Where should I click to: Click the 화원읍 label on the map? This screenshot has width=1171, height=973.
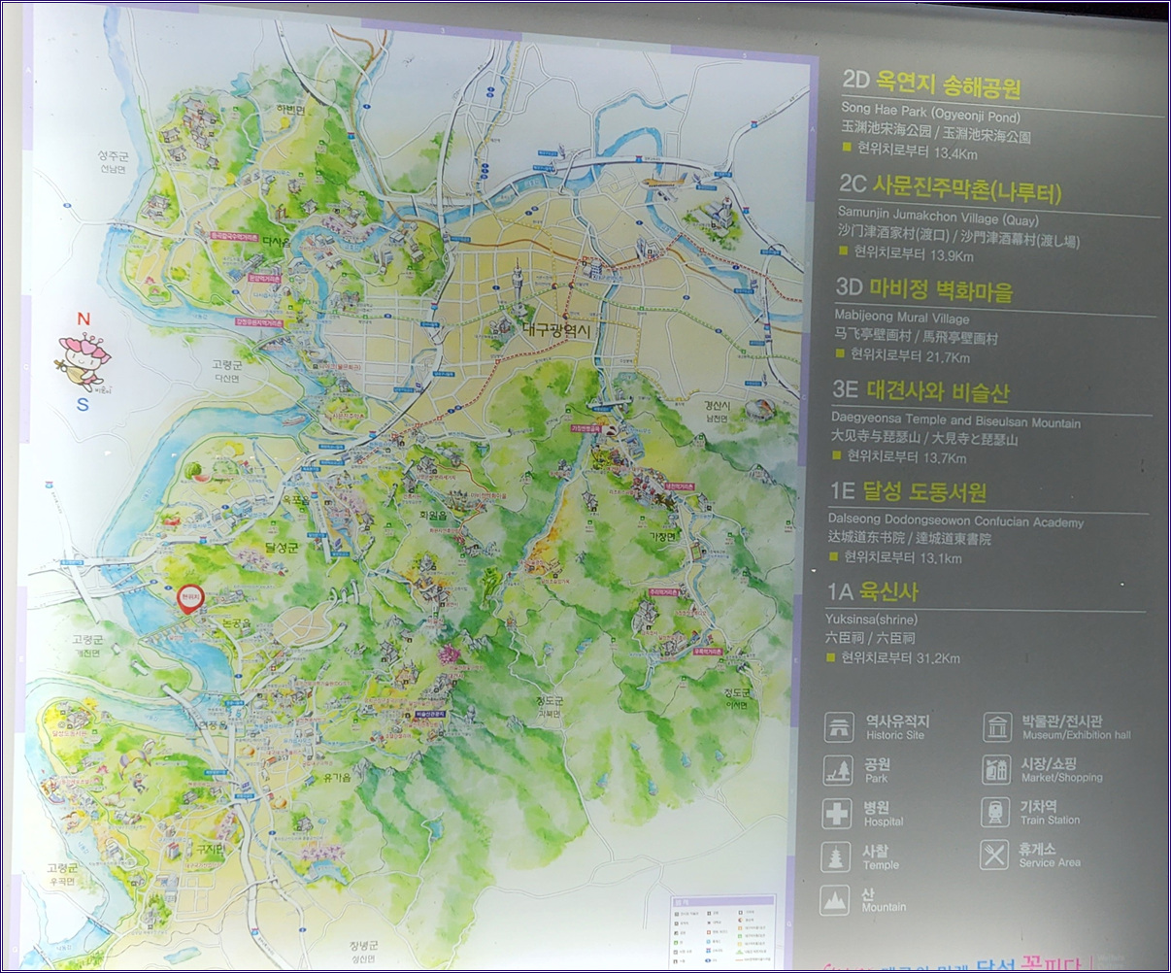pyautogui.click(x=431, y=517)
